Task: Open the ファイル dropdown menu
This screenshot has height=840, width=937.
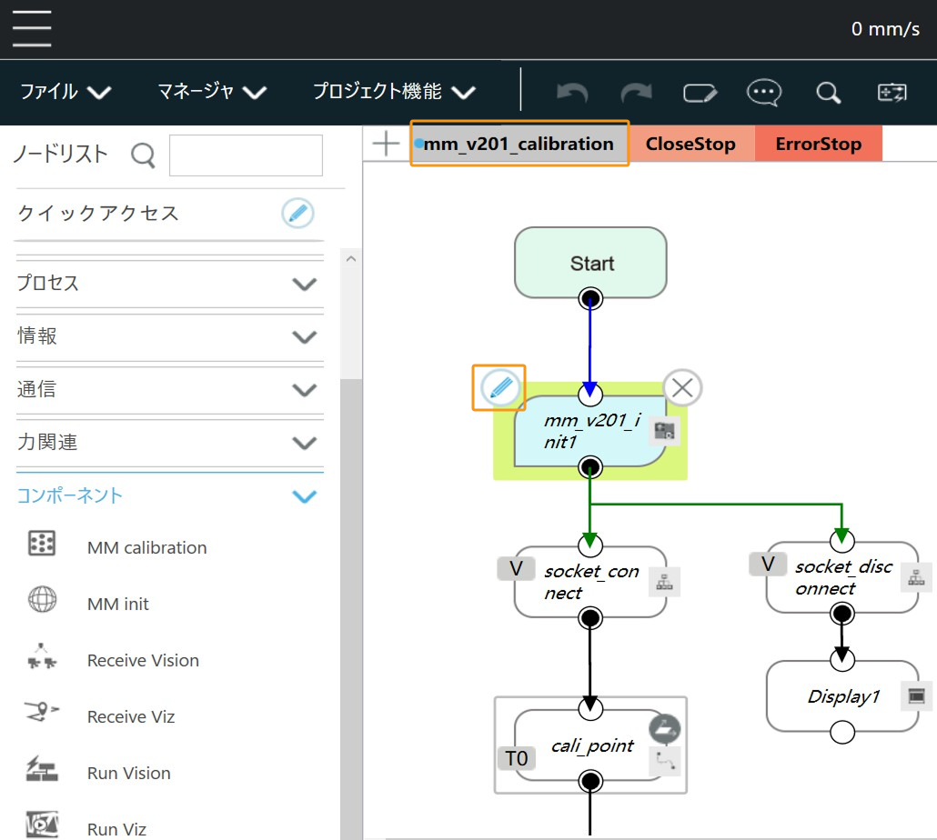Action: pyautogui.click(x=65, y=92)
